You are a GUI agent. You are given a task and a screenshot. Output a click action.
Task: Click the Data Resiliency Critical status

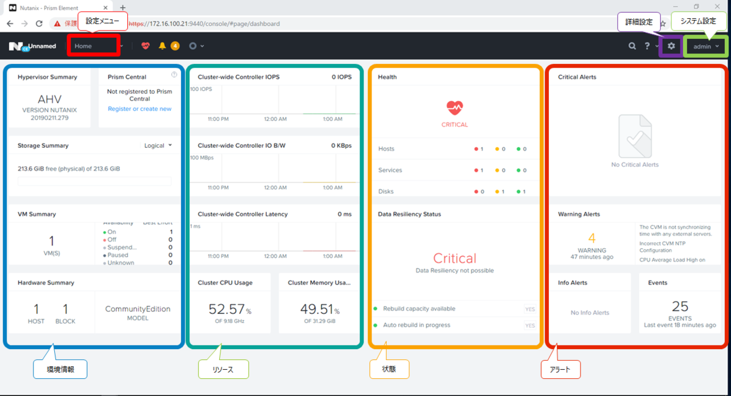(454, 258)
